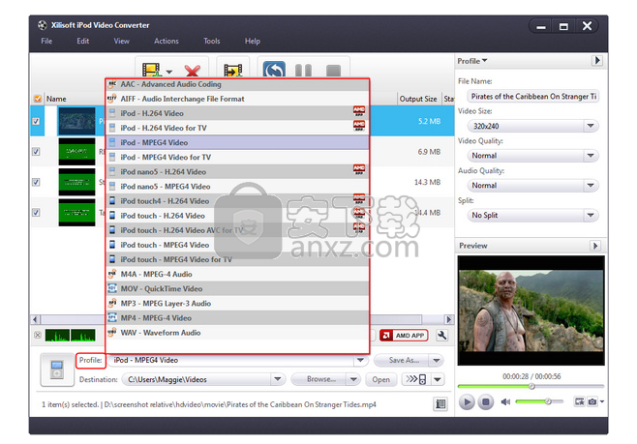Uncheck the 14.3 MB file row checkbox

pos(36,182)
